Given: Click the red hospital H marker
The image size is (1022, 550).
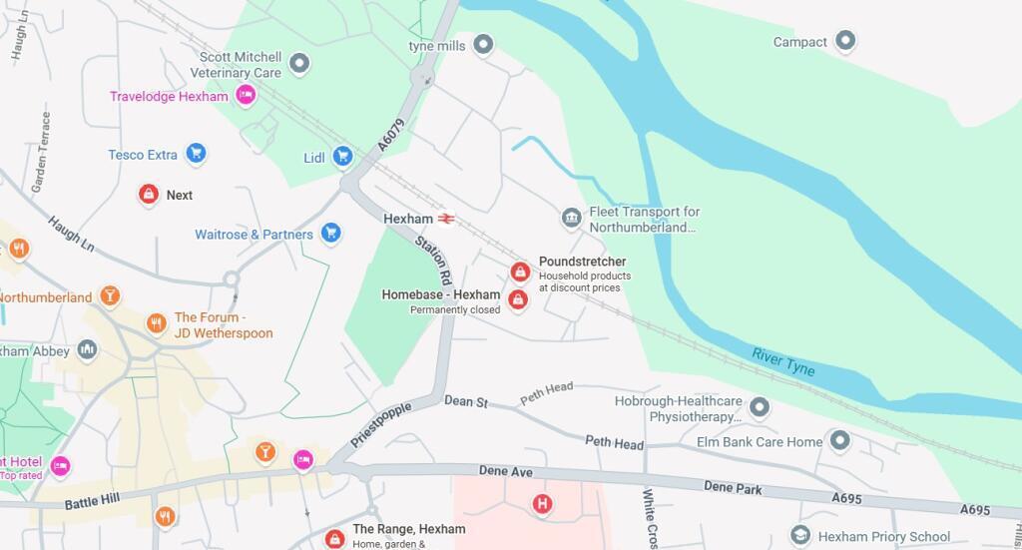Looking at the screenshot, I should pyautogui.click(x=542, y=504).
